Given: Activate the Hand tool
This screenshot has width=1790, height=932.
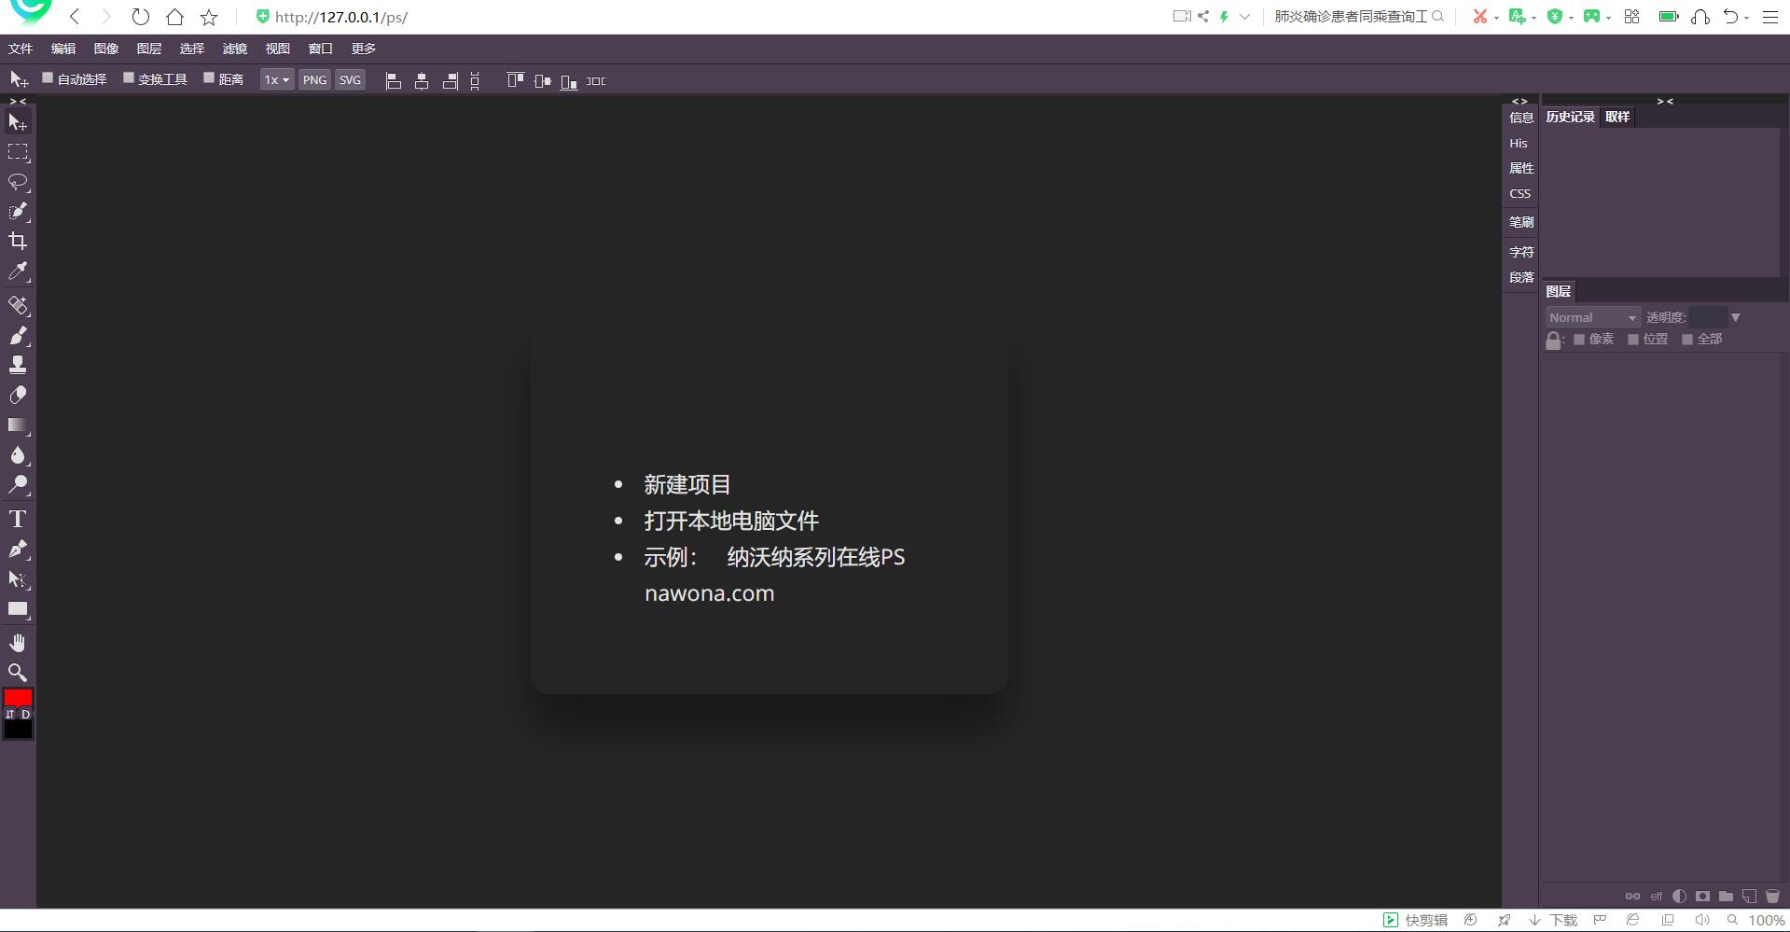Looking at the screenshot, I should tap(18, 643).
